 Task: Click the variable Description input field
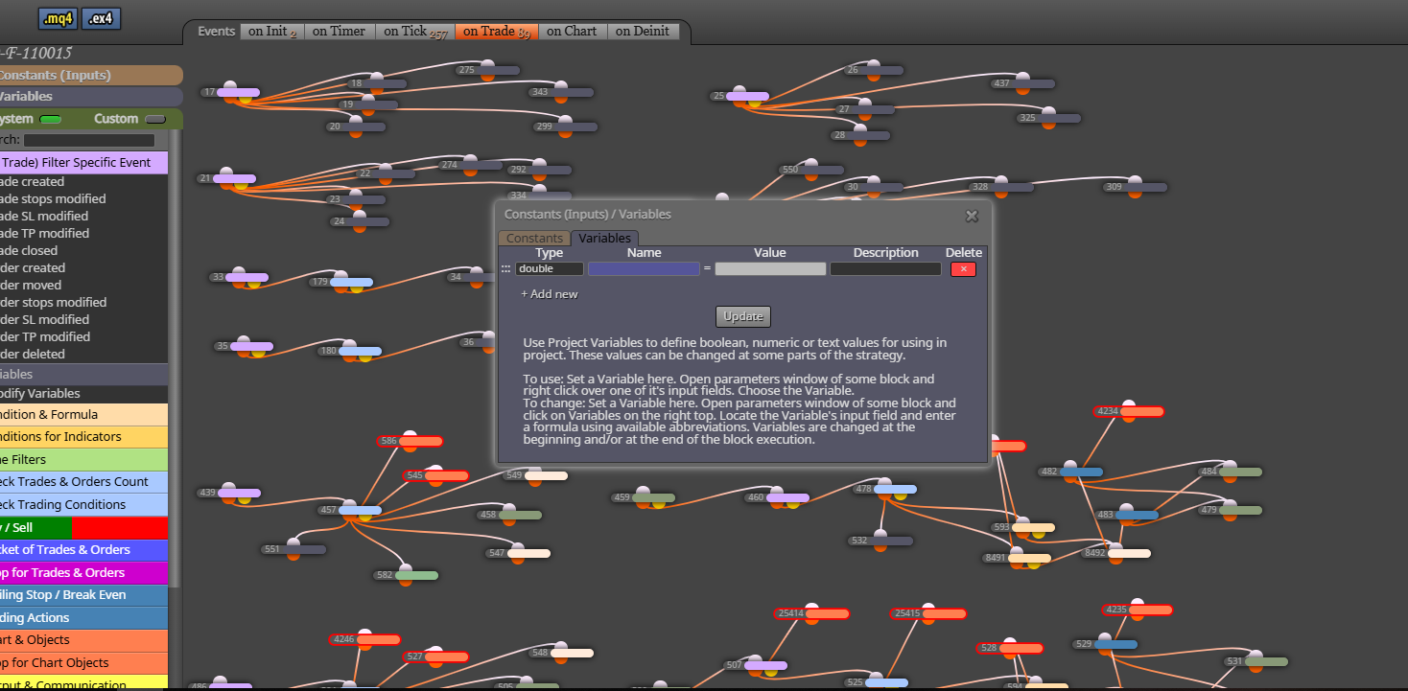(x=885, y=269)
